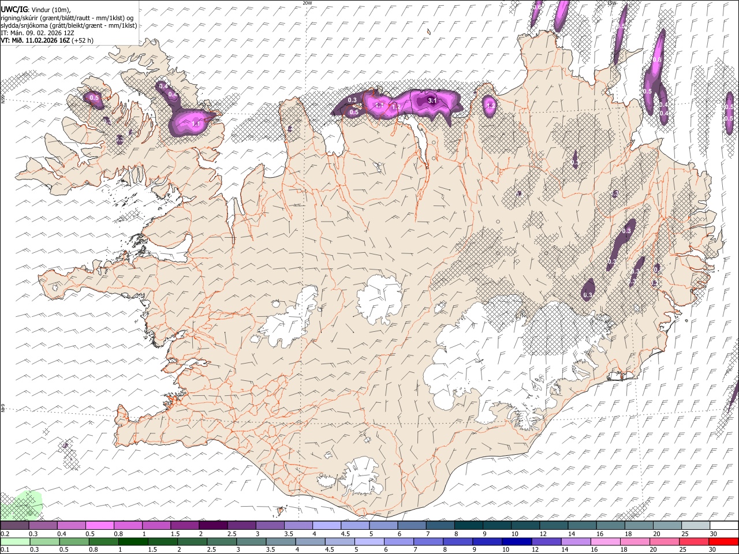
Task: Select the dark mauve 0.2 swatch, upper legend row
Action: coord(14,526)
